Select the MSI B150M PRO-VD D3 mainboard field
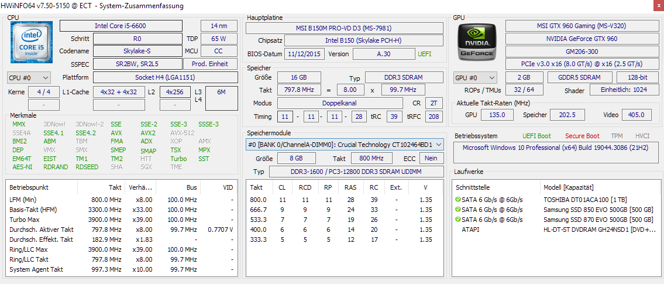Image resolution: width=664 pixels, height=284 pixels. [x=345, y=28]
